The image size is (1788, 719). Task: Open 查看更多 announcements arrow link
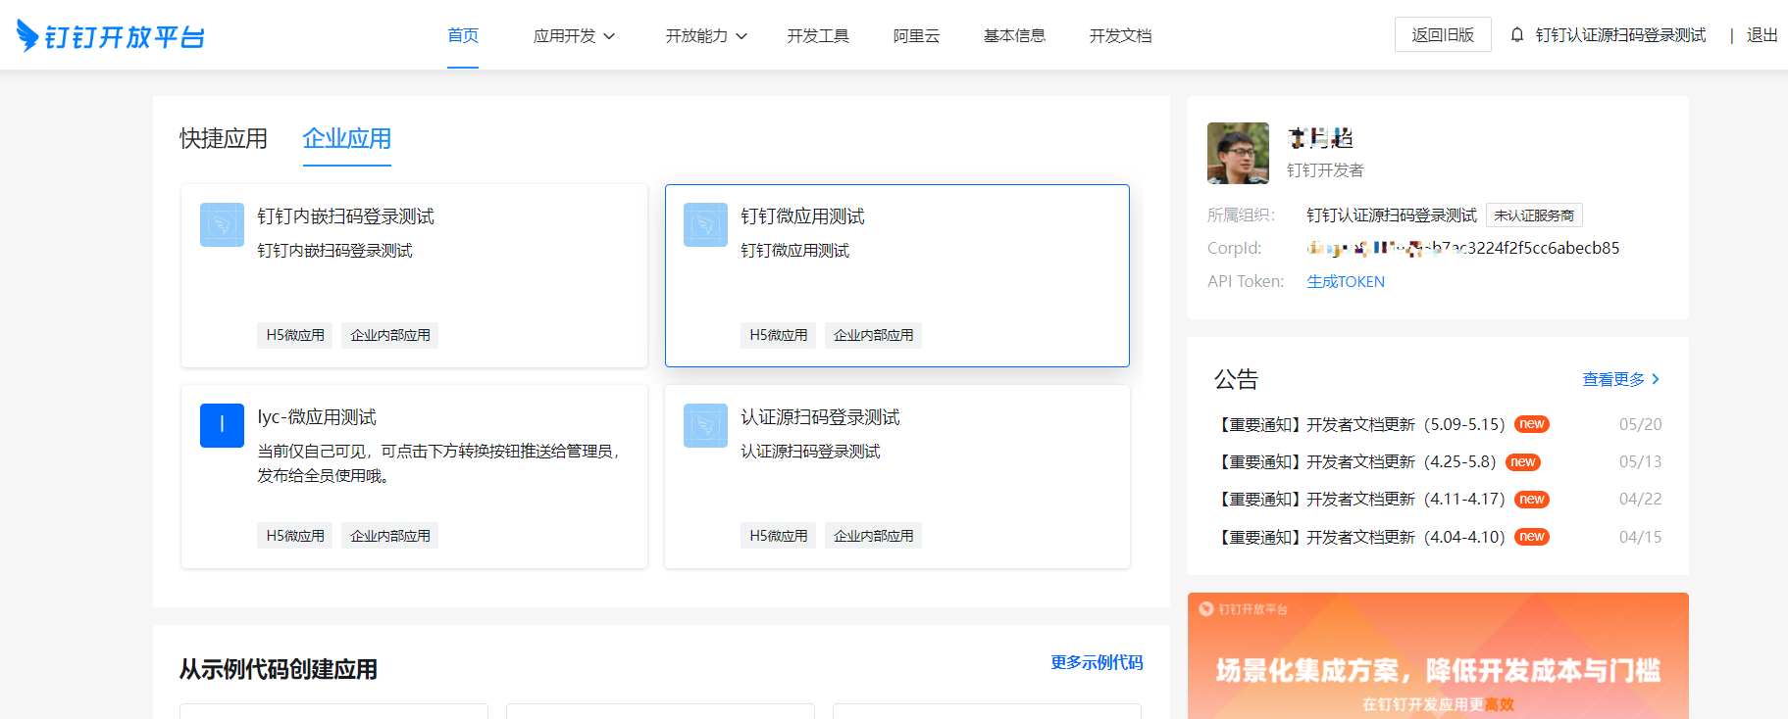[x=1620, y=379]
